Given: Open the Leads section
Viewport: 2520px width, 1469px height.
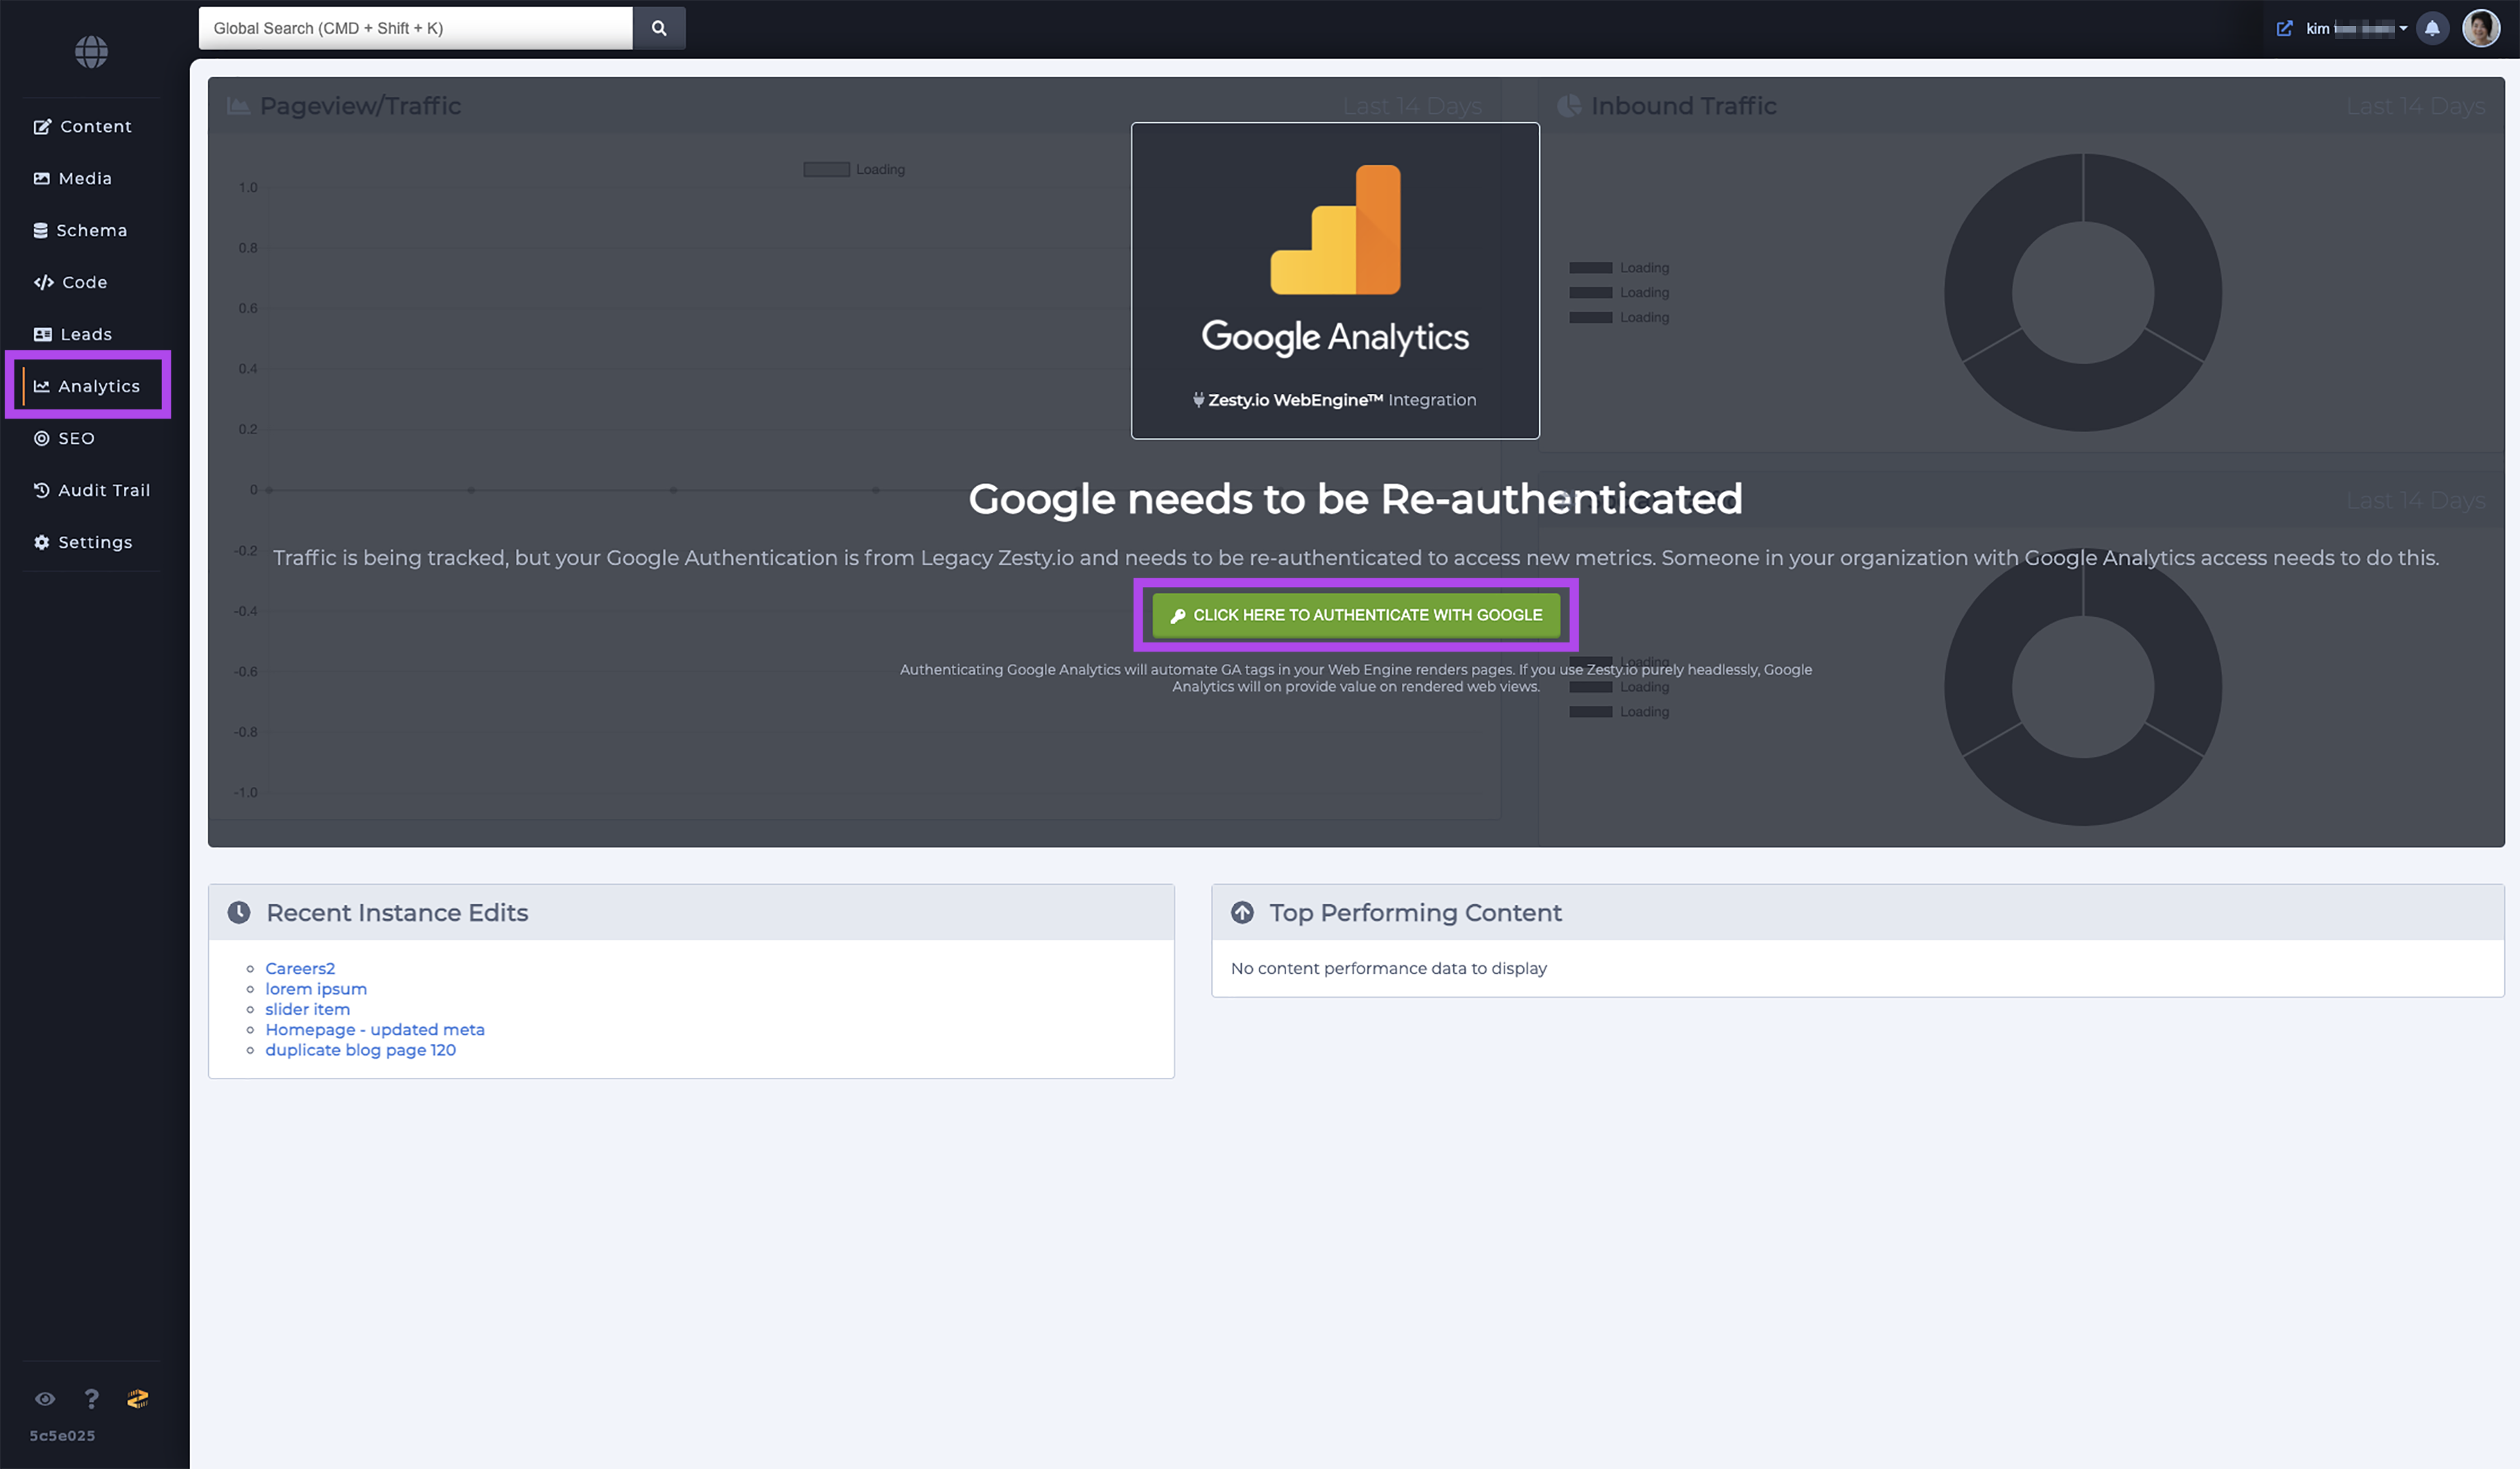Looking at the screenshot, I should (x=73, y=334).
